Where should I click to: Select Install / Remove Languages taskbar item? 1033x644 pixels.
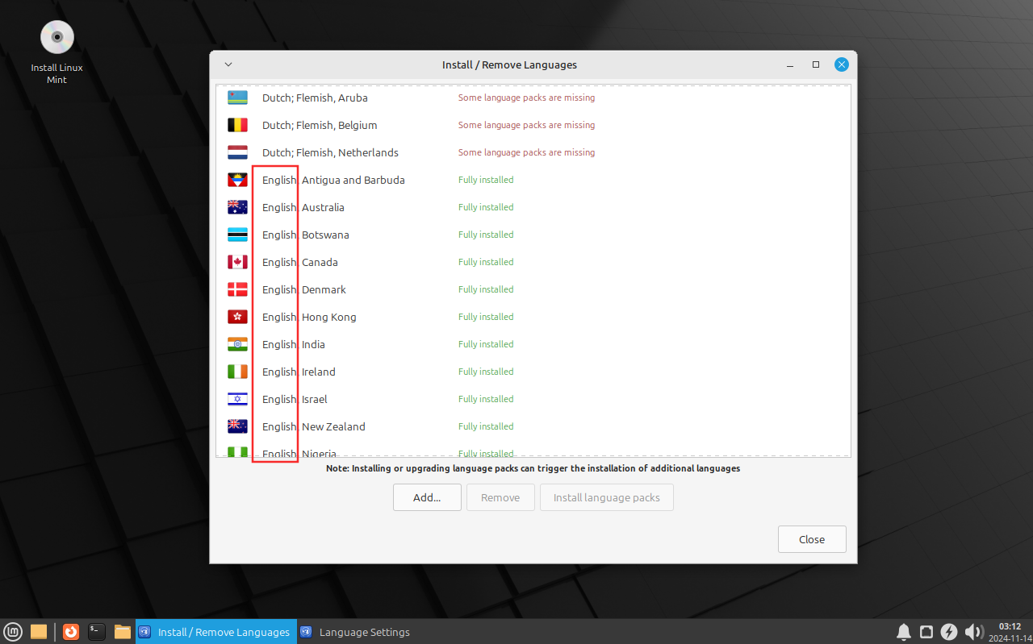(x=215, y=632)
